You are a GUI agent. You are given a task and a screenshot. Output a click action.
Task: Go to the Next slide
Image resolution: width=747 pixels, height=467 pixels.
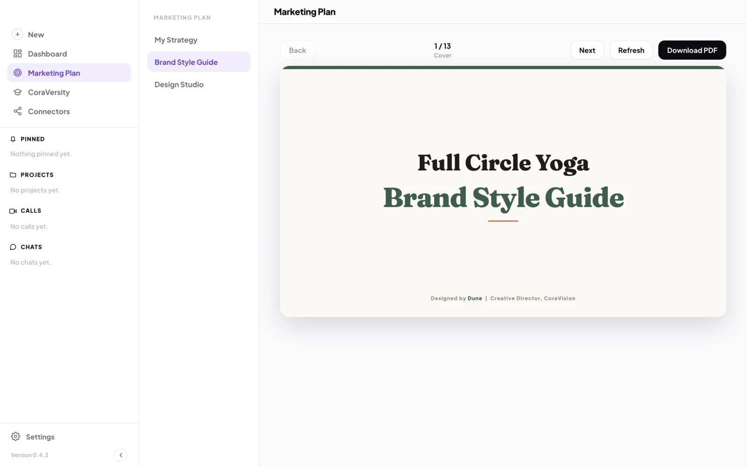587,50
